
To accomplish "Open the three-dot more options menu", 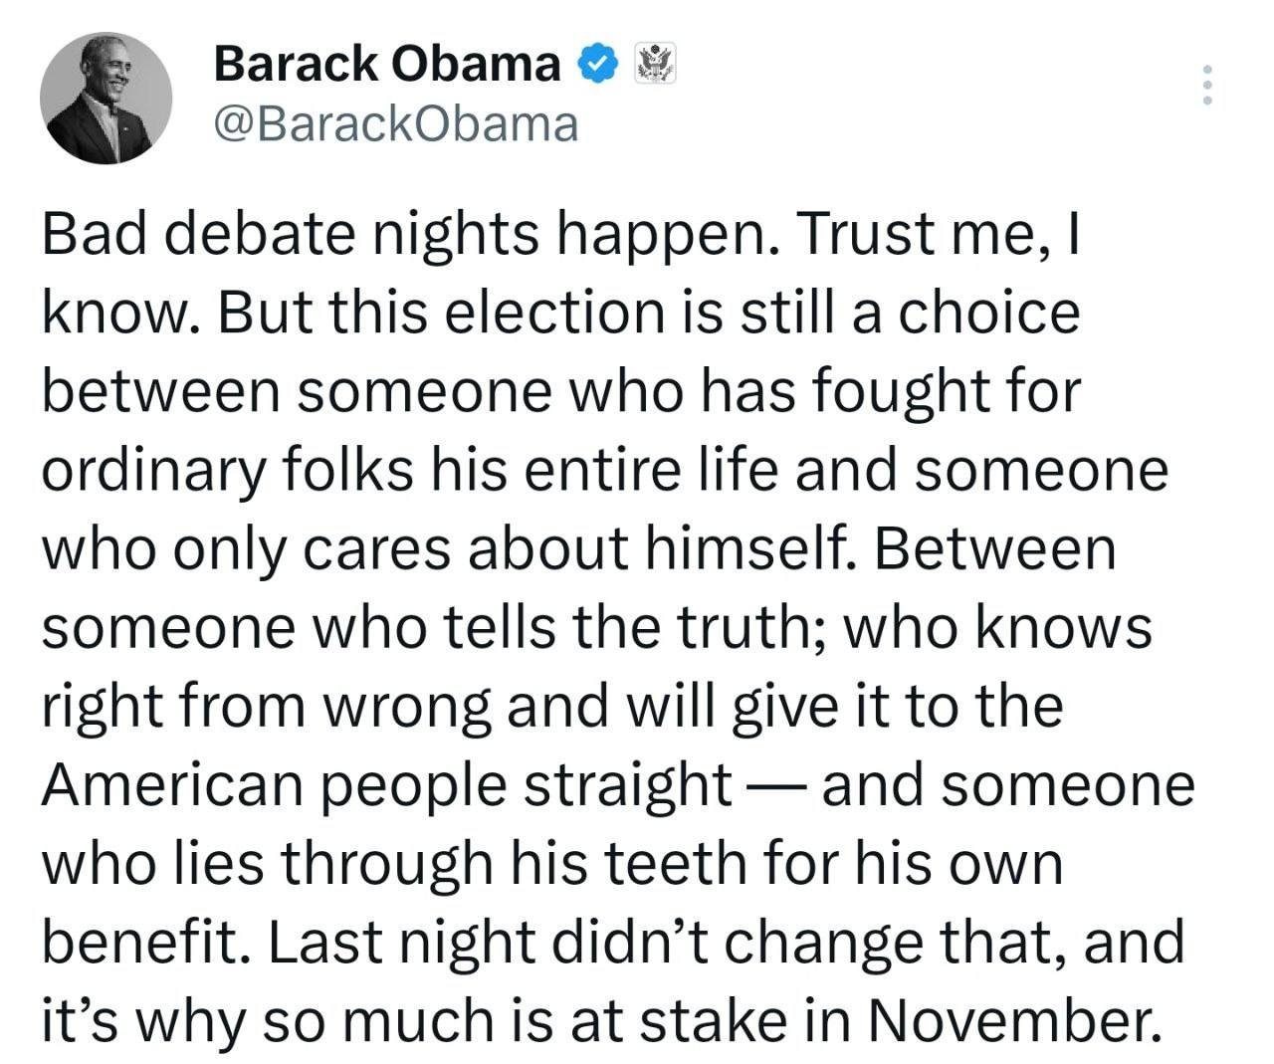I will [x=1207, y=86].
